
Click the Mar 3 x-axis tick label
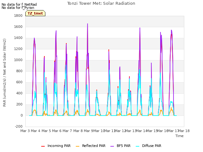pos(25,131)
